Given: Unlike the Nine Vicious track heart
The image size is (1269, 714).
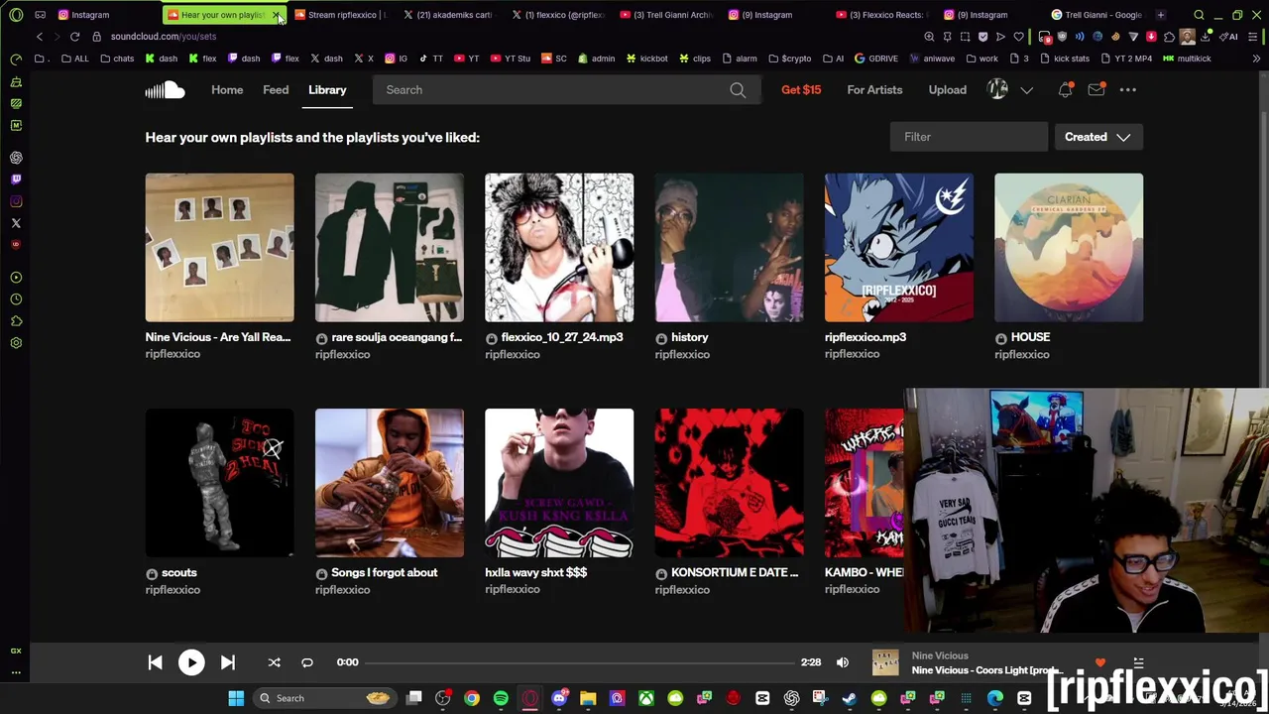Looking at the screenshot, I should click(x=1100, y=662).
